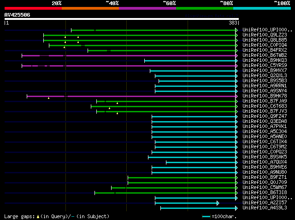
Task: Click the arrowhead ending the B9HVX7 alignment
Action: point(236,71)
